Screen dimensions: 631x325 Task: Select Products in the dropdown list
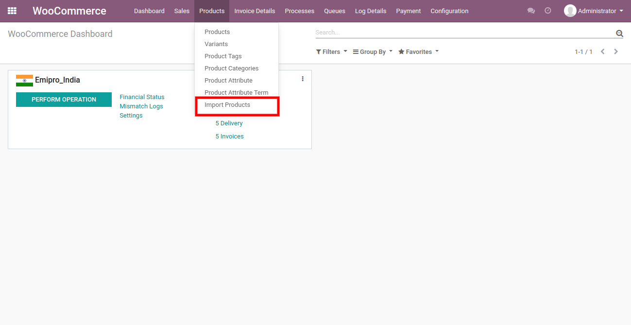pos(237,32)
